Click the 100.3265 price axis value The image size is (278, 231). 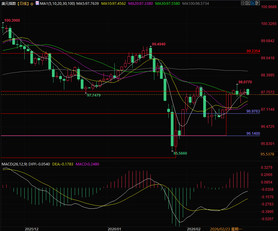pos(269,24)
